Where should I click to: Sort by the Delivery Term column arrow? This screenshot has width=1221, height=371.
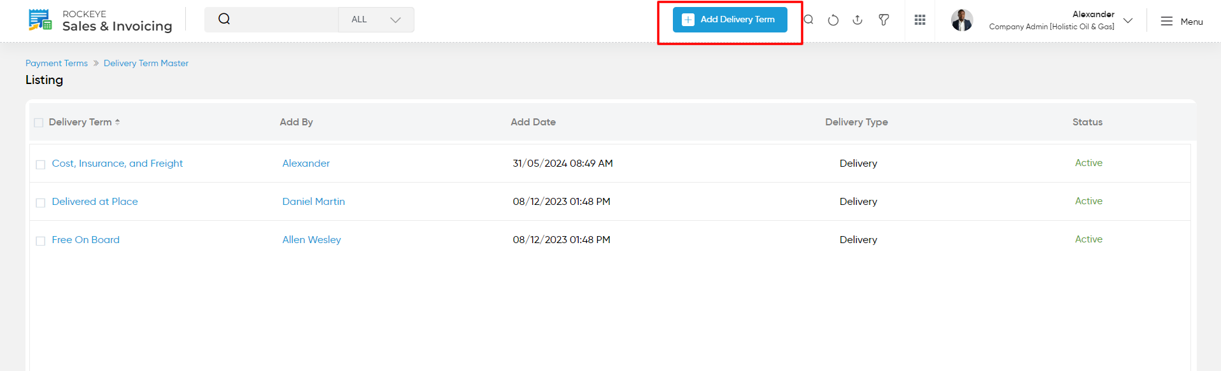tap(118, 122)
